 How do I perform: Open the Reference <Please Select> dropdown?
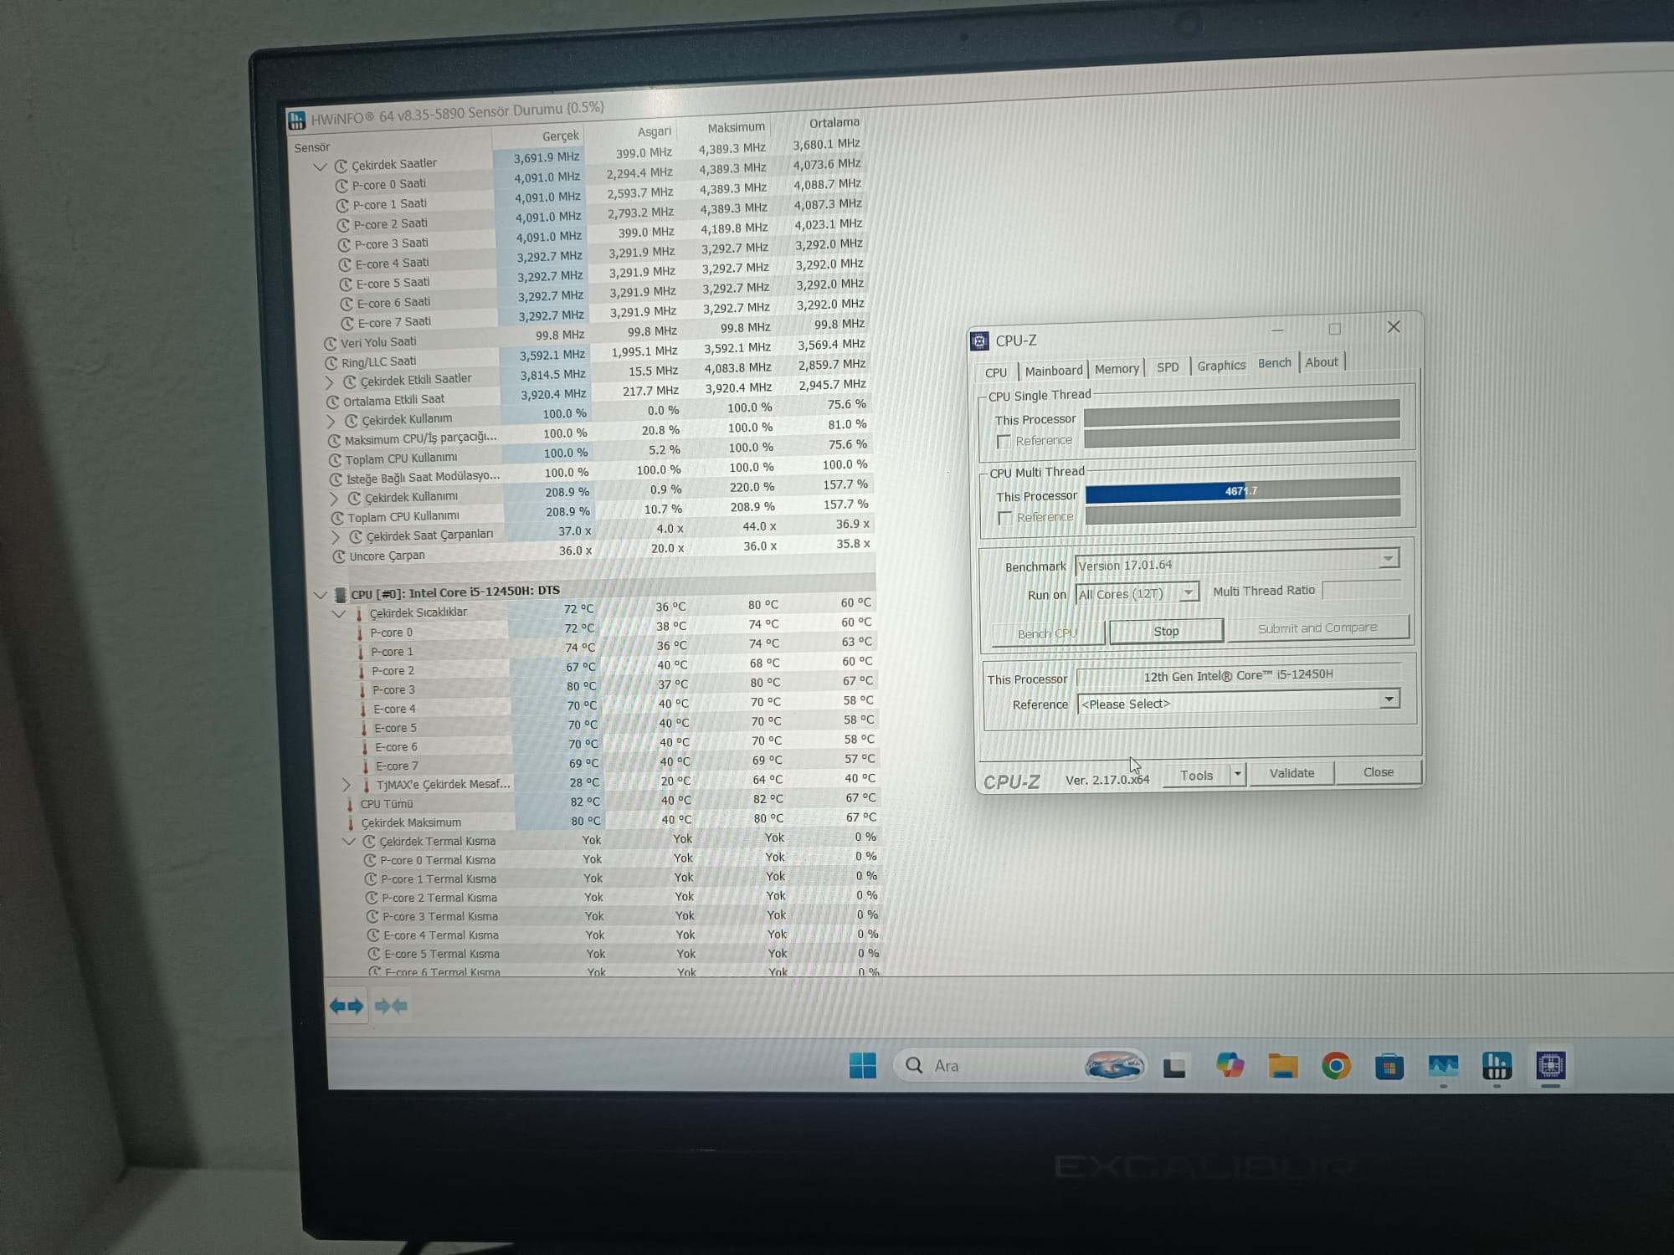[1389, 699]
